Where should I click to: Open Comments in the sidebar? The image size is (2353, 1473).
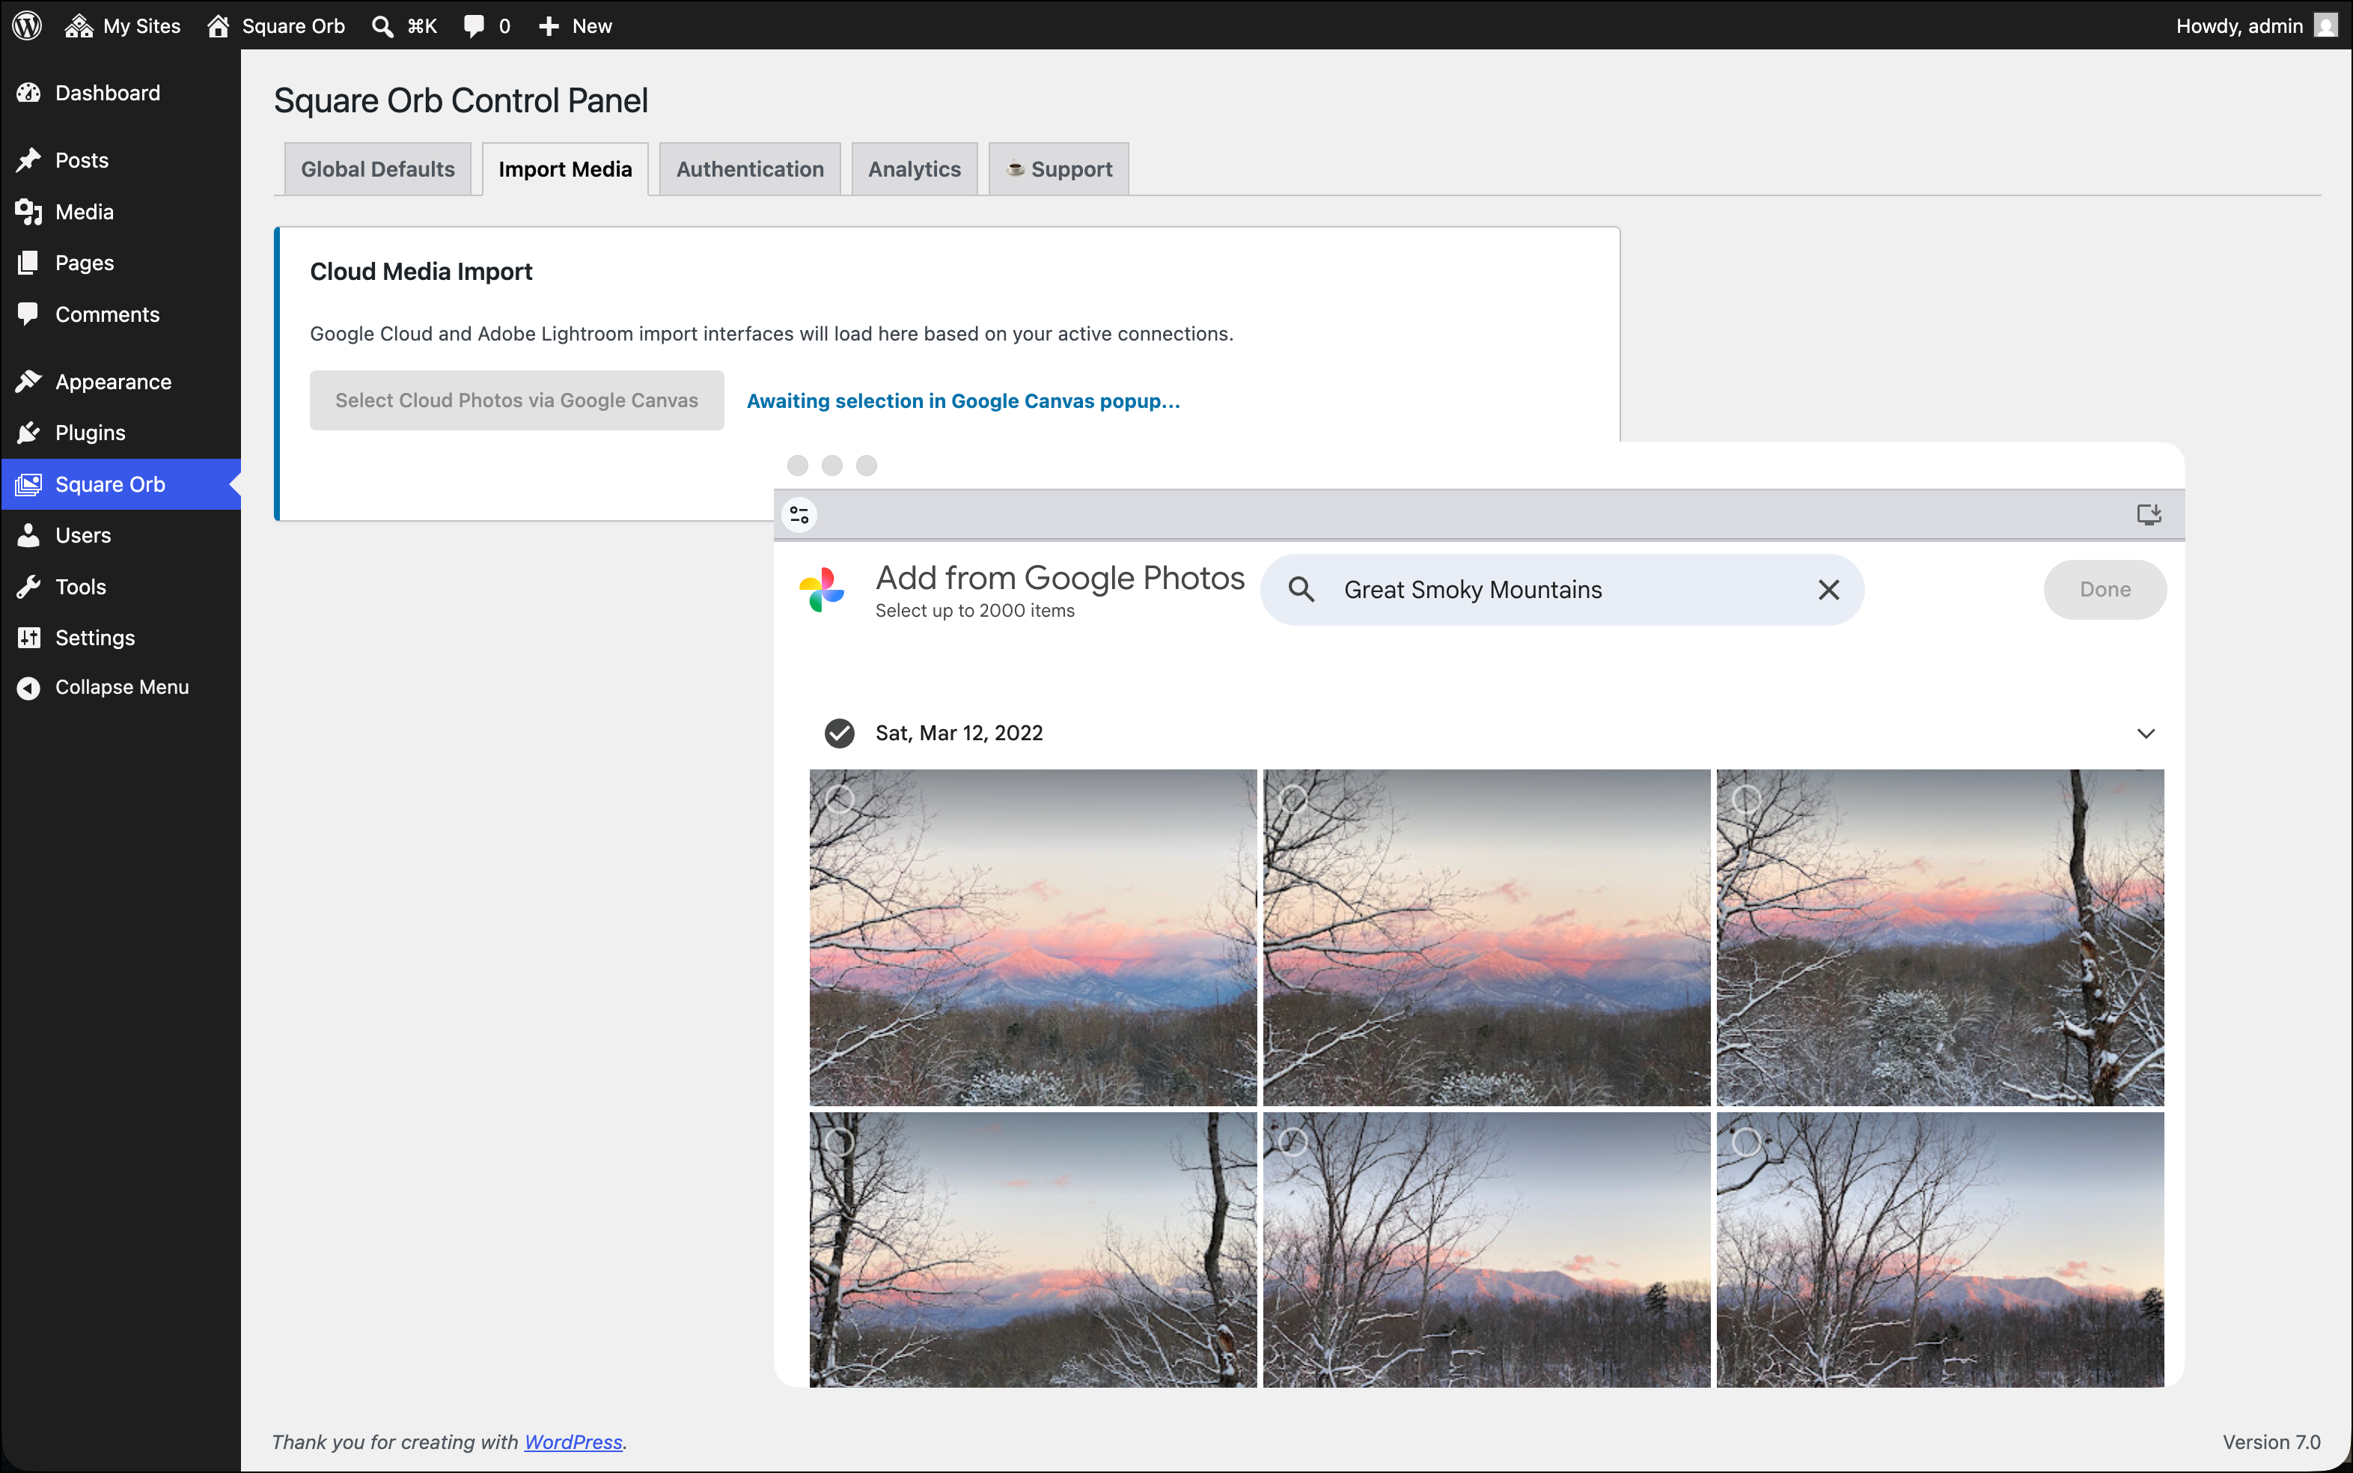(x=120, y=314)
